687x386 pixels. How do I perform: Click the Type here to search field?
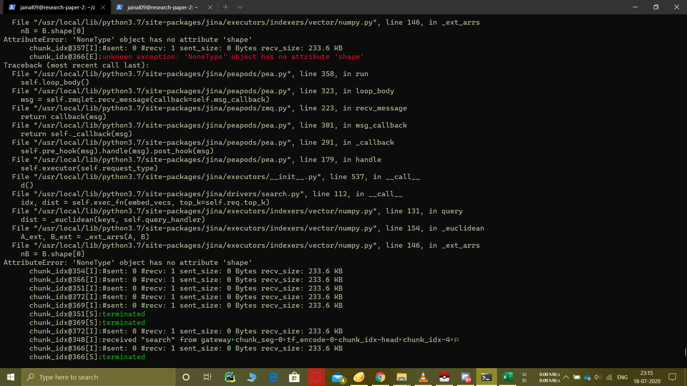pyautogui.click(x=98, y=377)
